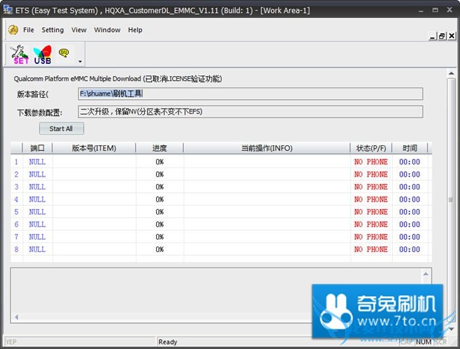The image size is (460, 349).
Task: Click NO PHONE status in row 4
Action: 371,200
